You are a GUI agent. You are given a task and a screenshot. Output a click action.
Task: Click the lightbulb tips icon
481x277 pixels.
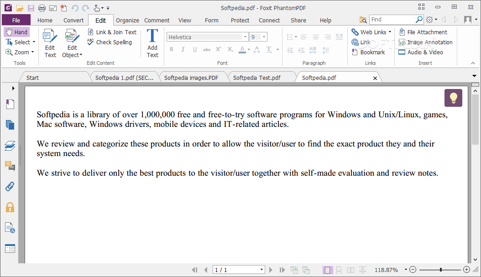tap(453, 98)
